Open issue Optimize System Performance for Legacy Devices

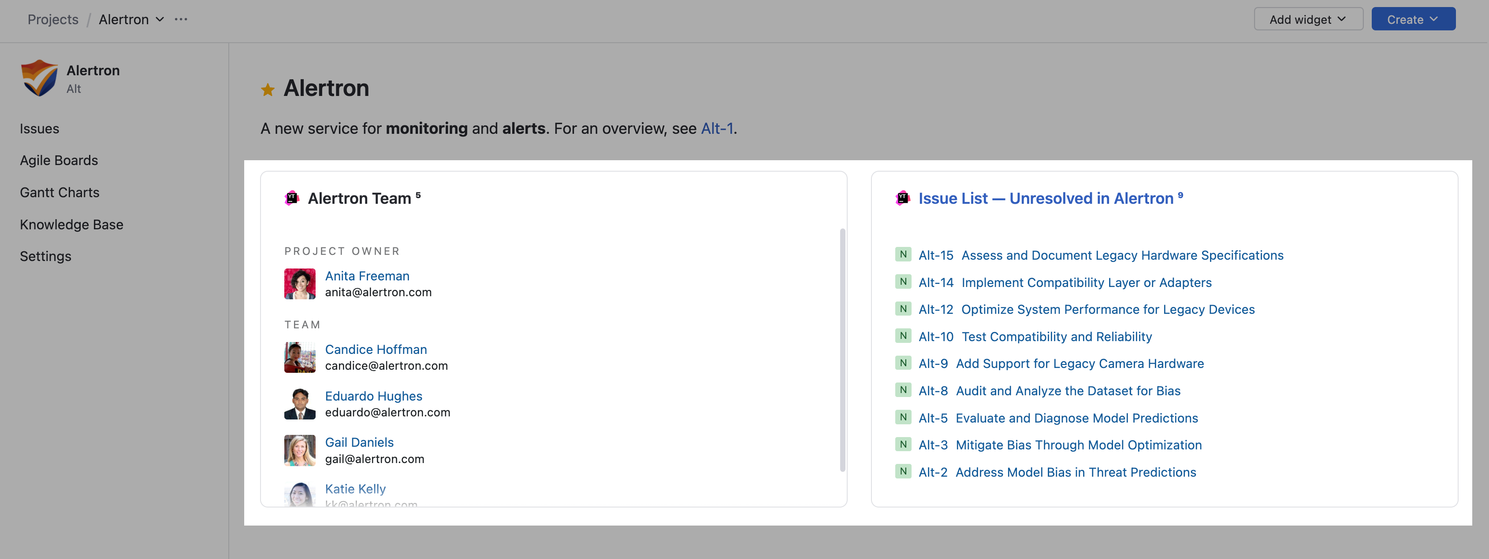(1108, 309)
